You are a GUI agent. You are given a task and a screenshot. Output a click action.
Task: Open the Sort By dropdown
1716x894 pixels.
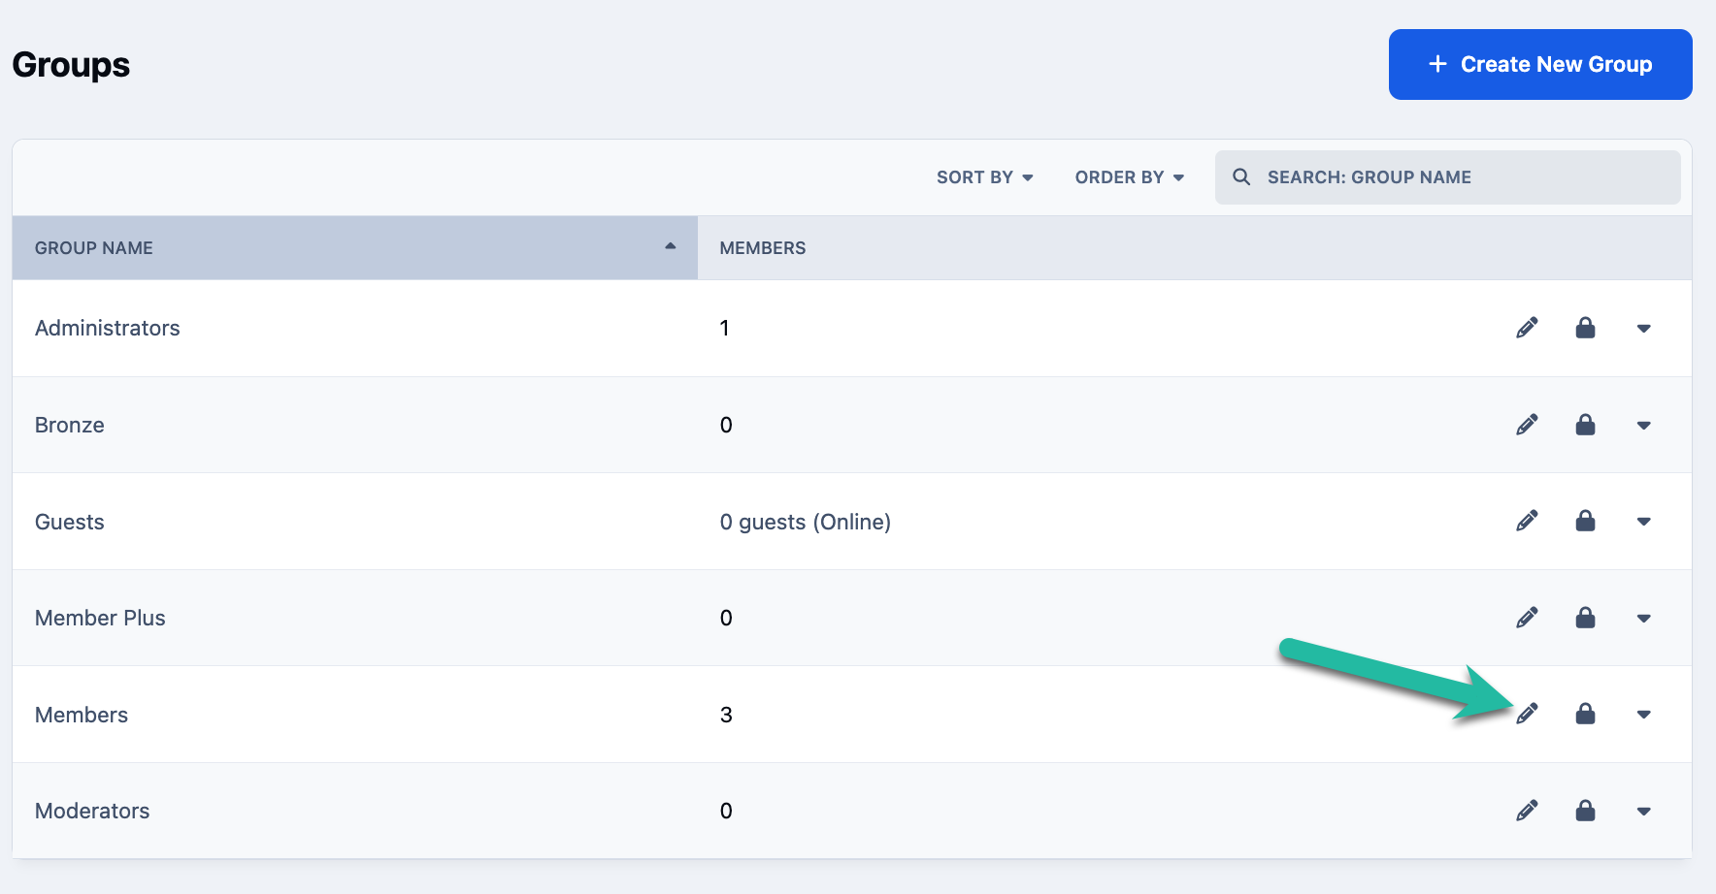tap(985, 177)
